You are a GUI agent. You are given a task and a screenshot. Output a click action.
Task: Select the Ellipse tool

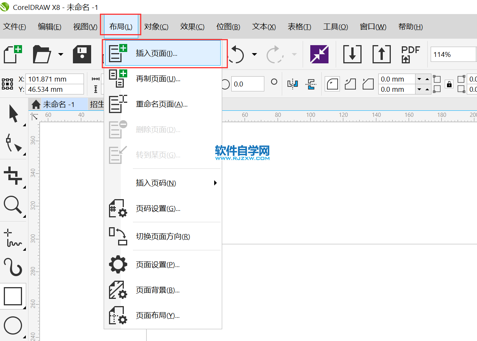[x=13, y=325]
